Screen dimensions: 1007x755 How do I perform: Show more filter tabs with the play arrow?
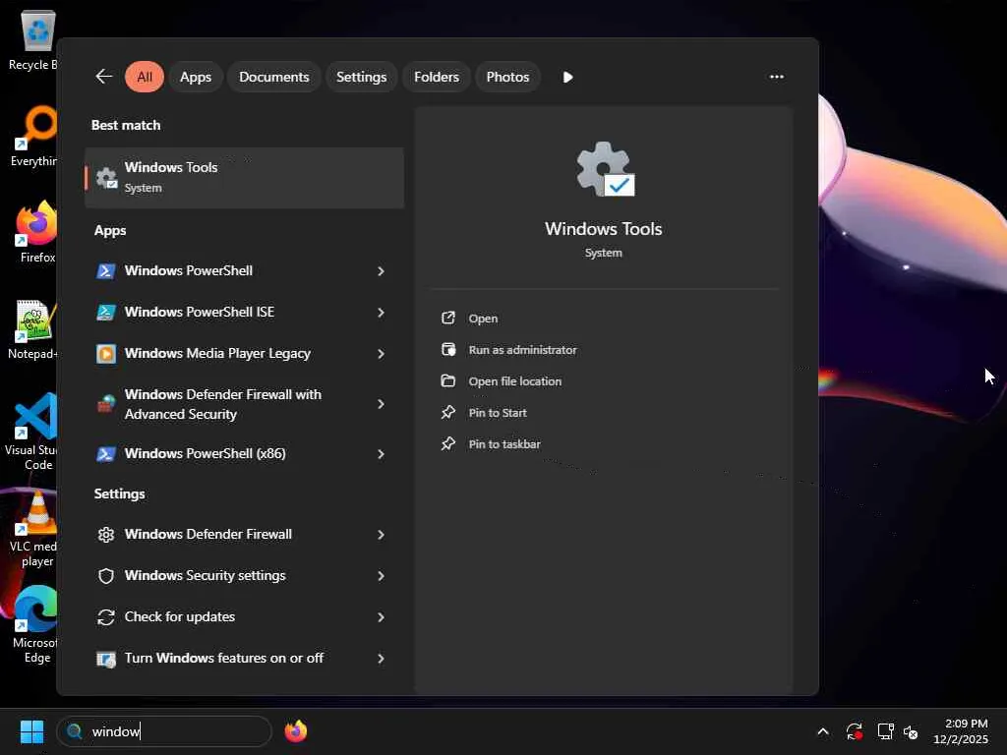click(x=567, y=77)
